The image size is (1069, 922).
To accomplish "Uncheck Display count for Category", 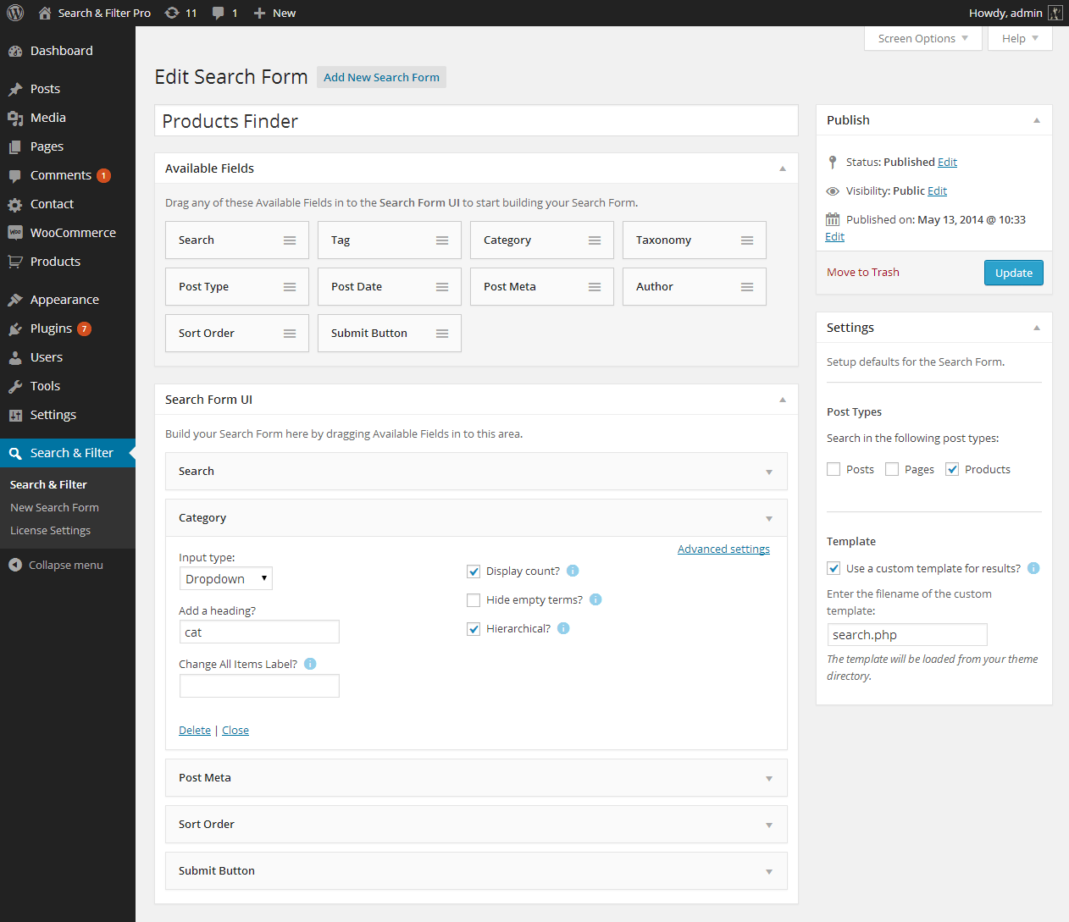I will (x=474, y=571).
